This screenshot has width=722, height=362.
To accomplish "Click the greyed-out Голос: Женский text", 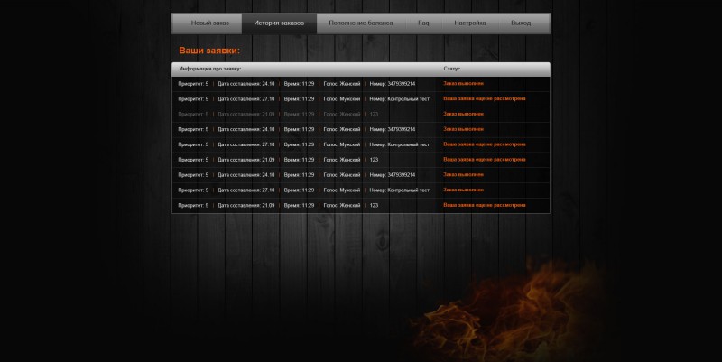I will 342,115.
